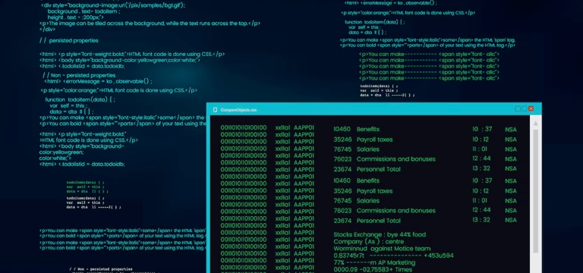The height and width of the screenshot is (273, 583).
Task: Select the 'Worminnud against Motice team' line
Action: click(382, 249)
